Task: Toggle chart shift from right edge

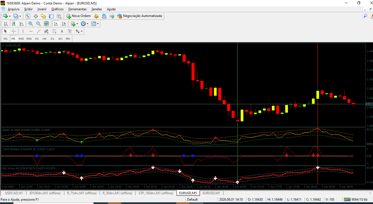Action: pos(64,24)
